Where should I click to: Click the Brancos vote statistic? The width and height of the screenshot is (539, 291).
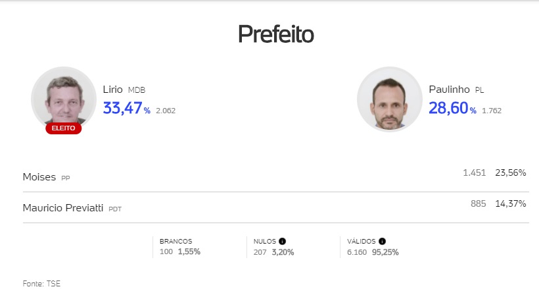179,247
